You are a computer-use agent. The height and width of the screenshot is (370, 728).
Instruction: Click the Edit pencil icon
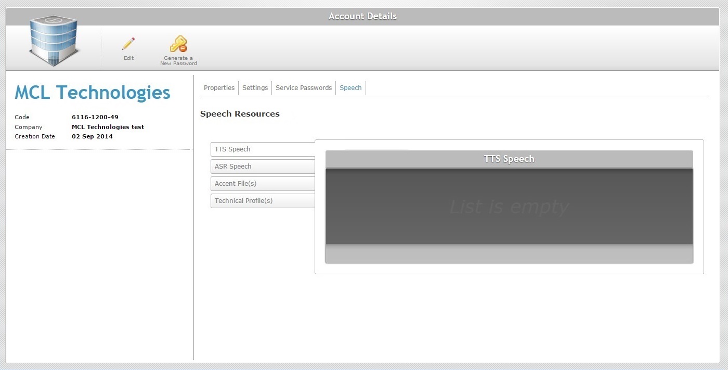point(128,44)
